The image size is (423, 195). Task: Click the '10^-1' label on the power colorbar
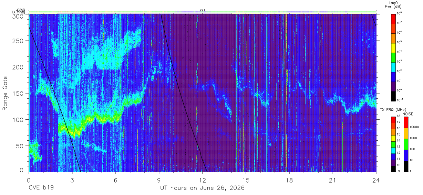(x=400, y=100)
